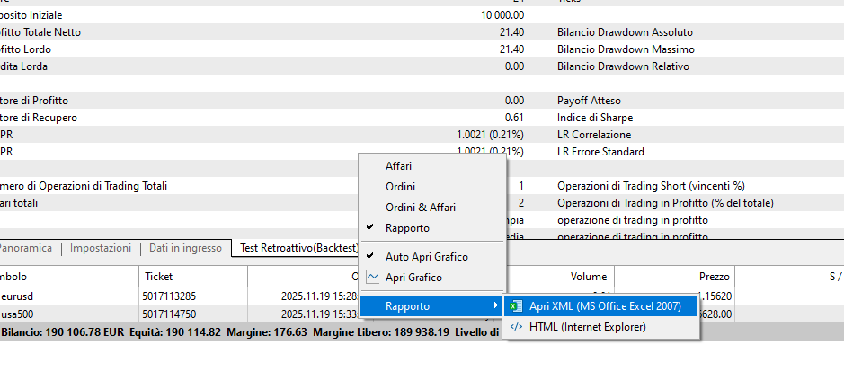Viewport: 844px width, 371px height.
Task: Choose Ordini menu entry
Action: click(401, 187)
